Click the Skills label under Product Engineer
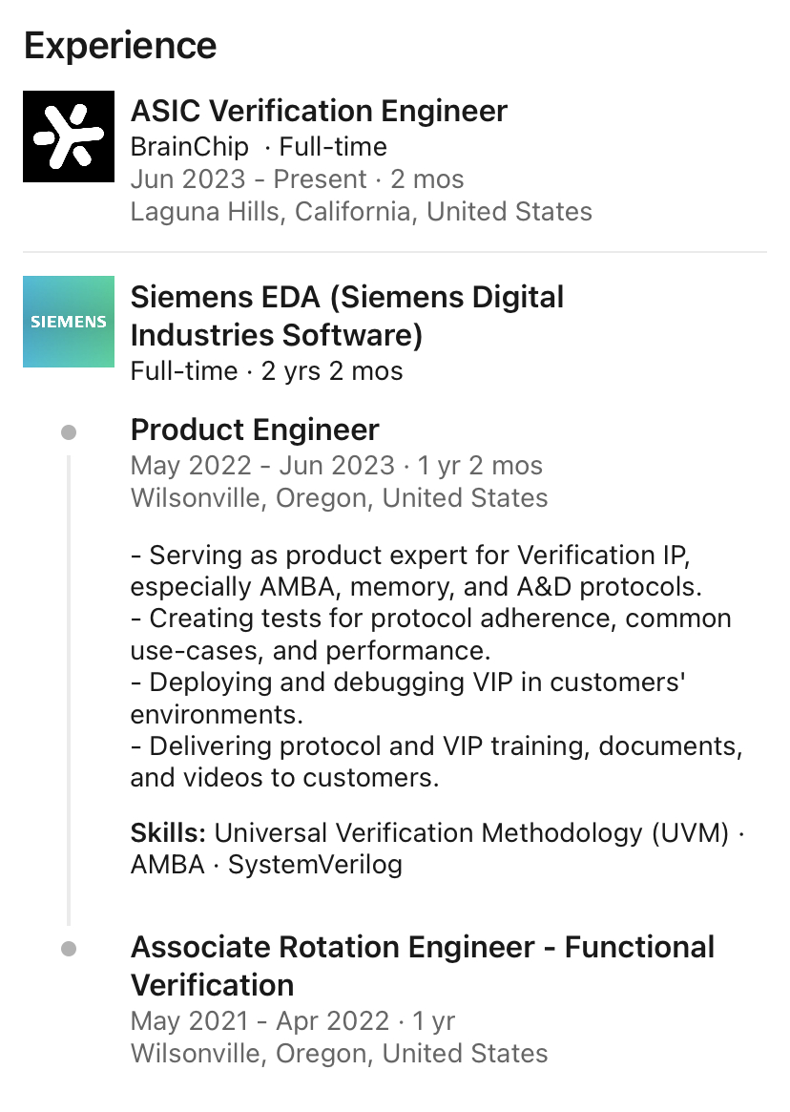790x1112 pixels. (x=168, y=832)
